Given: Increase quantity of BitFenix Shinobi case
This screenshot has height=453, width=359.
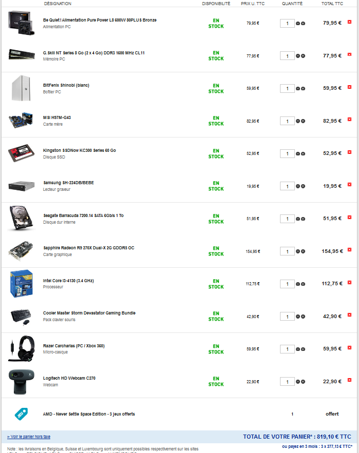Looking at the screenshot, I should click(303, 89).
